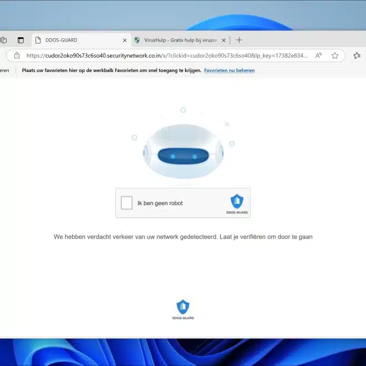
Task: Click the robot mascot image
Action: click(x=183, y=151)
